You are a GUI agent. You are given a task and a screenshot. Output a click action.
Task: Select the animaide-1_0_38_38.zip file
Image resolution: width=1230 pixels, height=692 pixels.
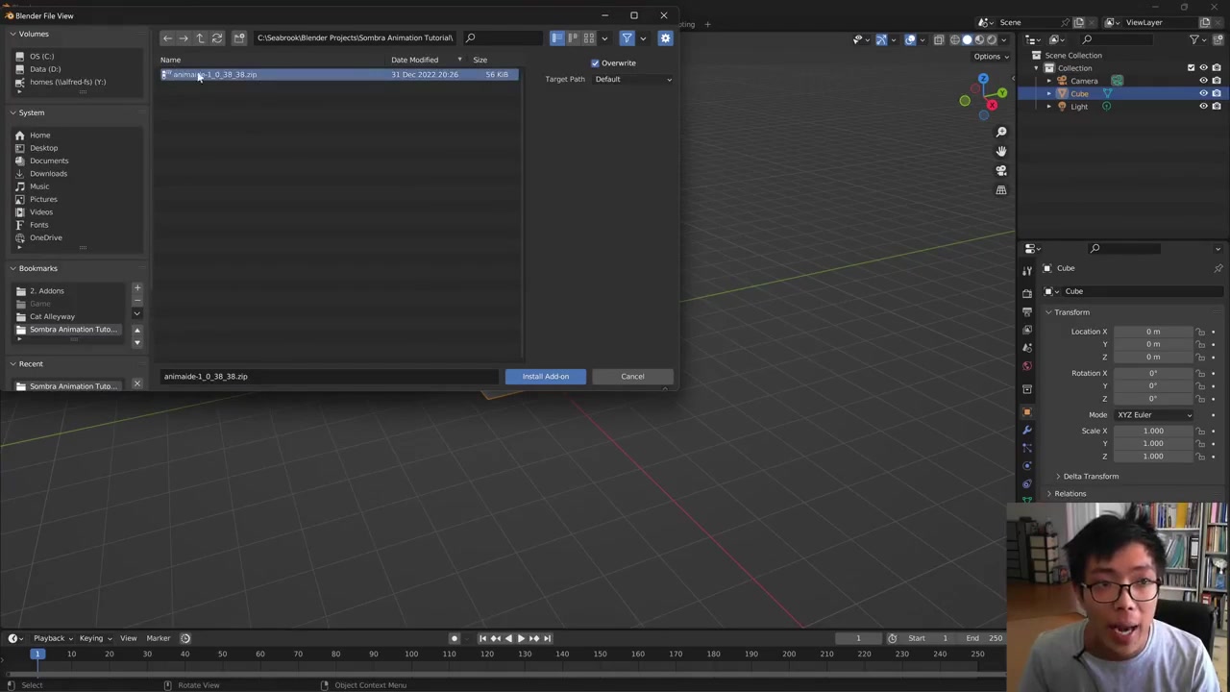point(214,75)
